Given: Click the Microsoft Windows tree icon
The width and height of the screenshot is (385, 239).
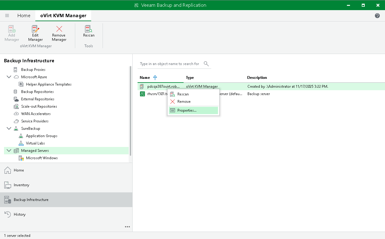Looking at the screenshot, I should [21, 158].
